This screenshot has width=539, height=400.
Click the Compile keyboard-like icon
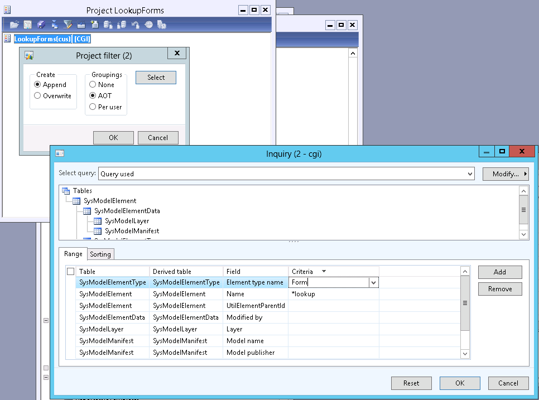tap(81, 25)
